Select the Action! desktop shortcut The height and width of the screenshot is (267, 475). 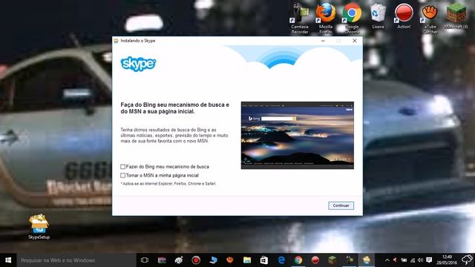pyautogui.click(x=404, y=16)
